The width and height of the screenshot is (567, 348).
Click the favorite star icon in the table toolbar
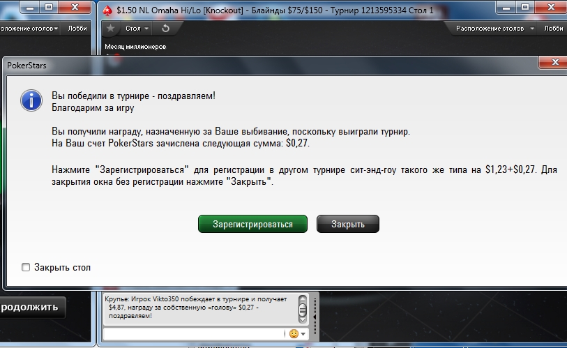coord(111,28)
